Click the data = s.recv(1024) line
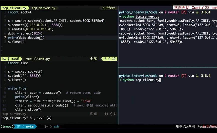The height and width of the screenshot is (133, 217). point(25,33)
